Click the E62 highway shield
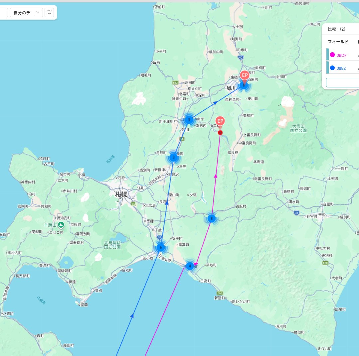 [x=175, y=82]
